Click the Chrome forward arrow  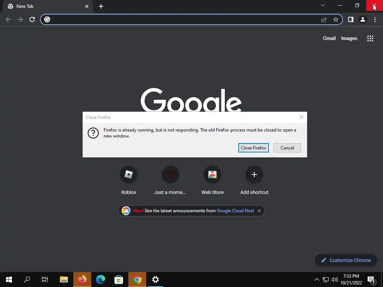pos(20,19)
